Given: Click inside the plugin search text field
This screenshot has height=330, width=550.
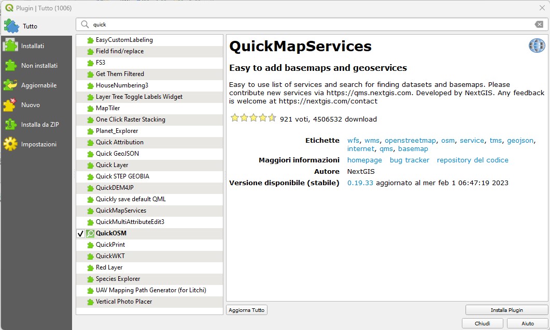Looking at the screenshot, I should [x=311, y=24].
